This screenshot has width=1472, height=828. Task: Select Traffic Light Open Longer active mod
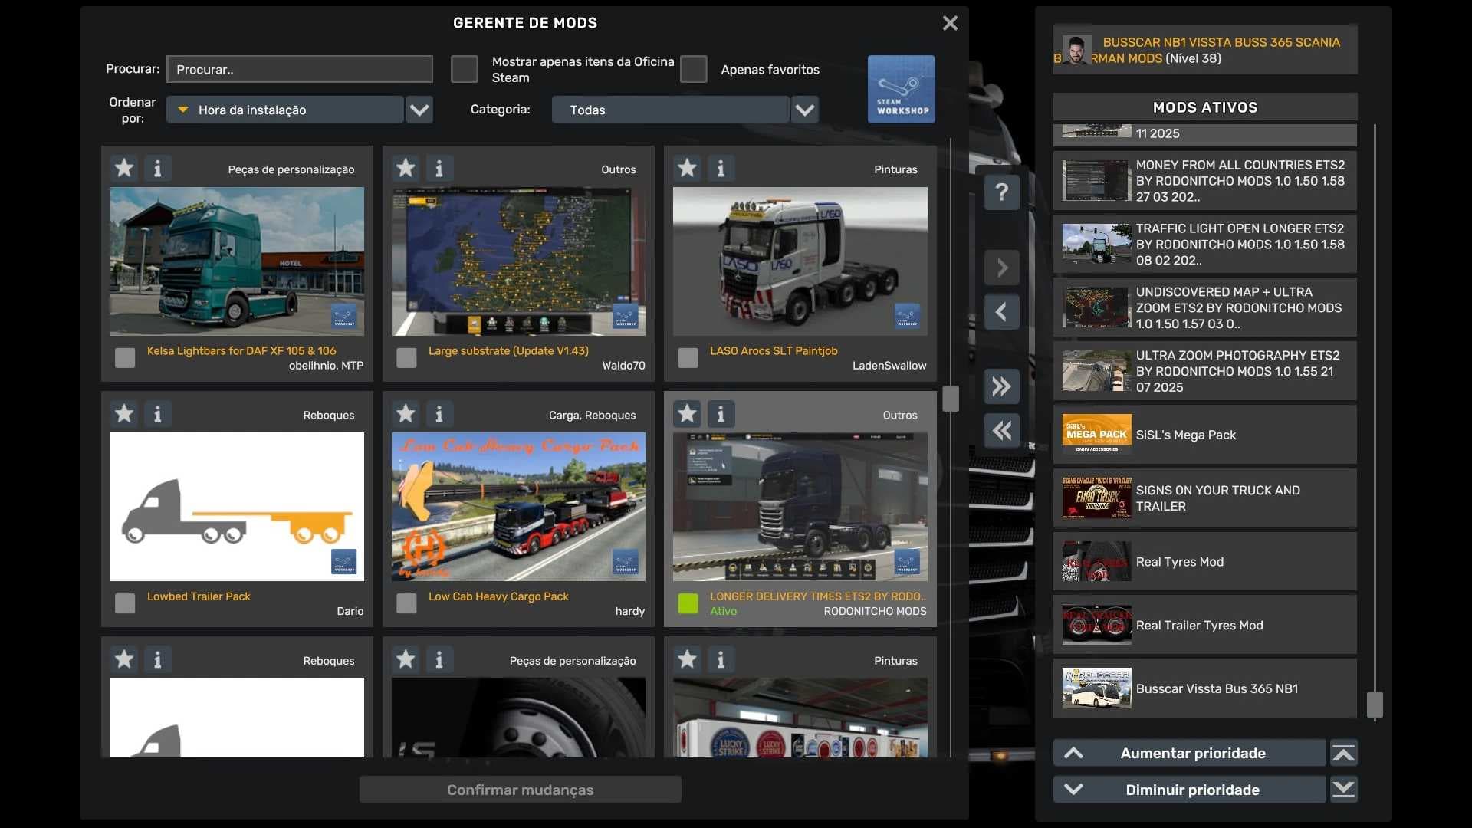(1205, 245)
